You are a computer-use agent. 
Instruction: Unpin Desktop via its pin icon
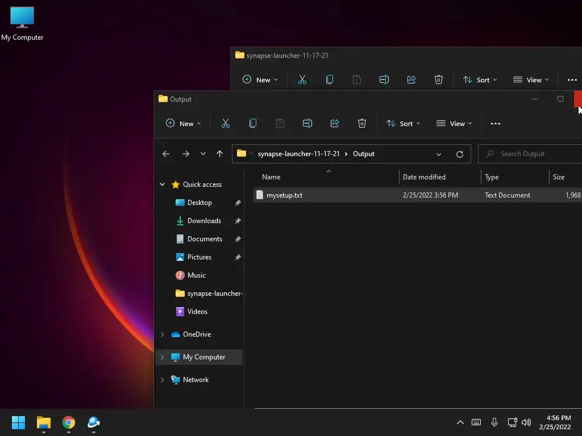238,203
